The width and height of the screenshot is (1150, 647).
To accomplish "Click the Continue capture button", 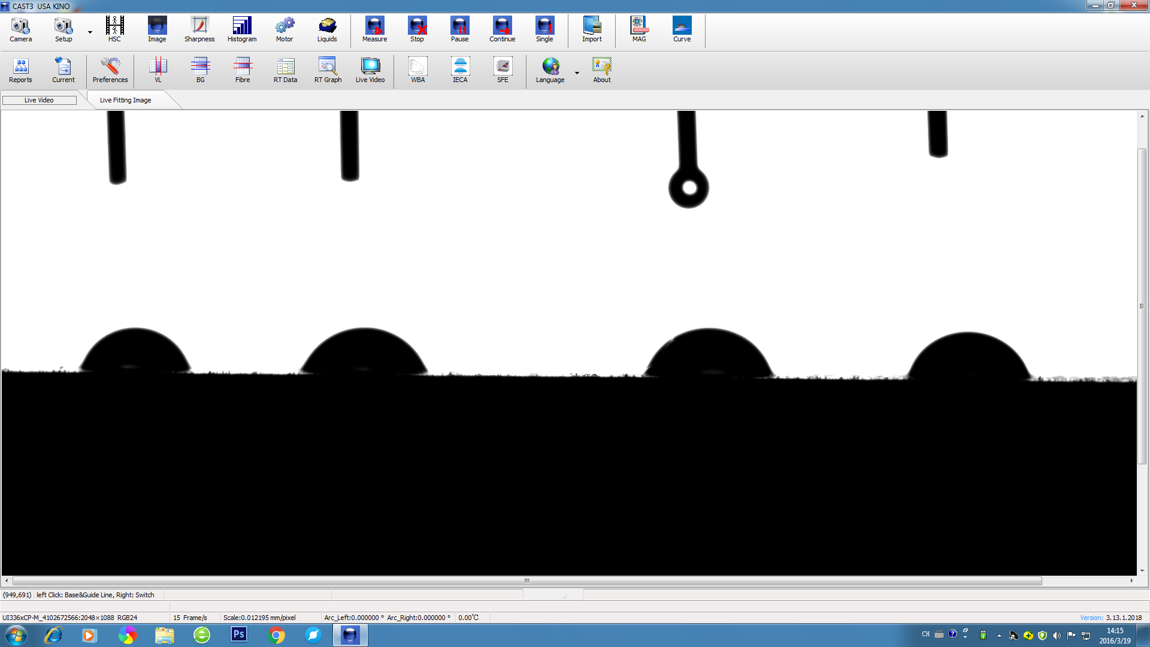I will [501, 29].
